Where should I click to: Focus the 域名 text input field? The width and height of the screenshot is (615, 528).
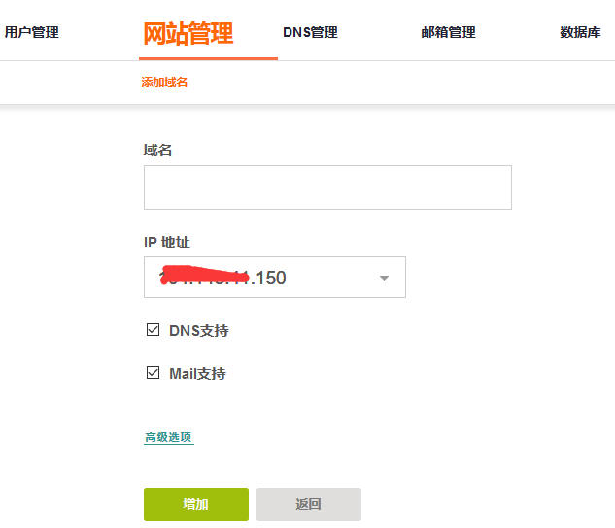click(x=327, y=187)
